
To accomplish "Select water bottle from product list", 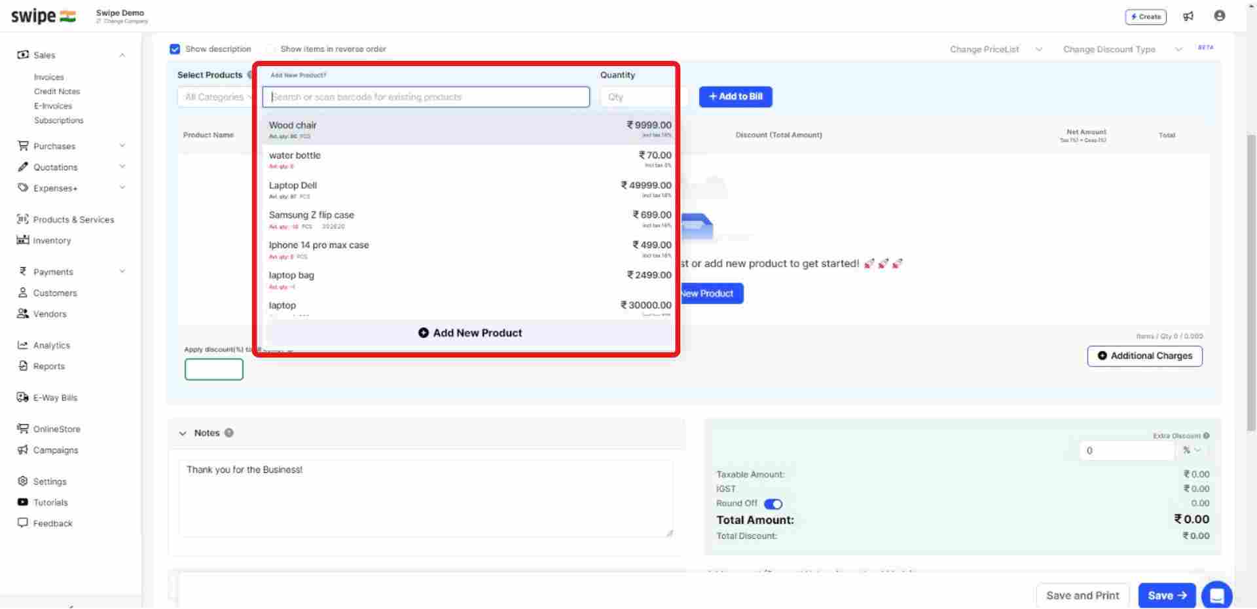I will (x=469, y=159).
